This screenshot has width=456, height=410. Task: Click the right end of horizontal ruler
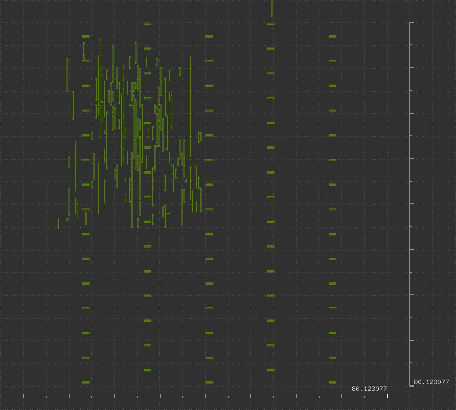point(388,396)
